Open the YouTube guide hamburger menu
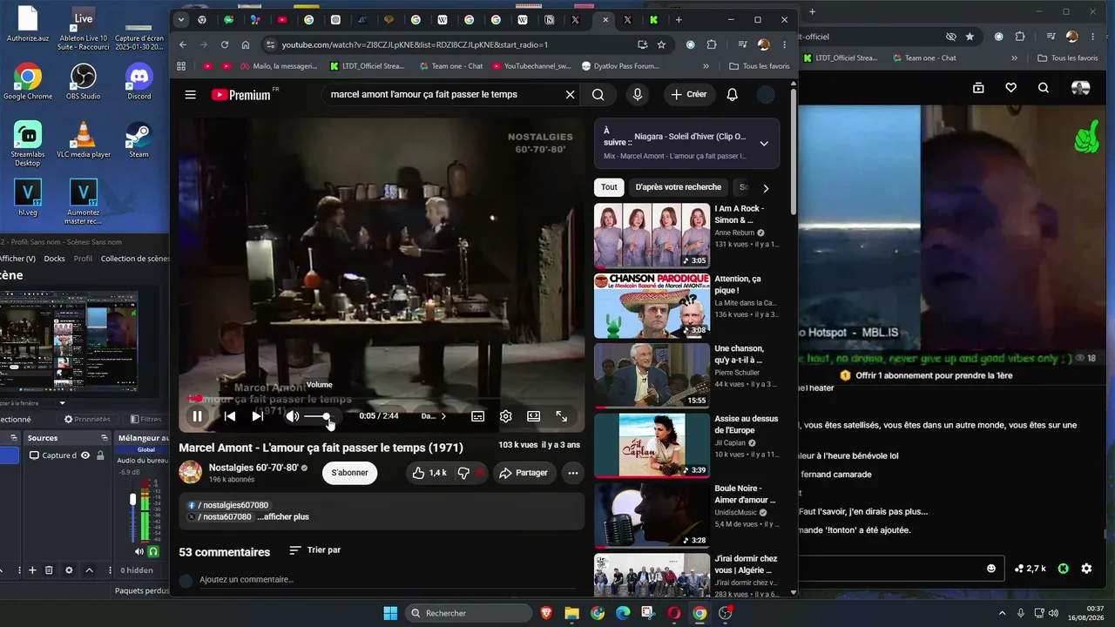Viewport: 1115px width, 627px height. click(191, 95)
